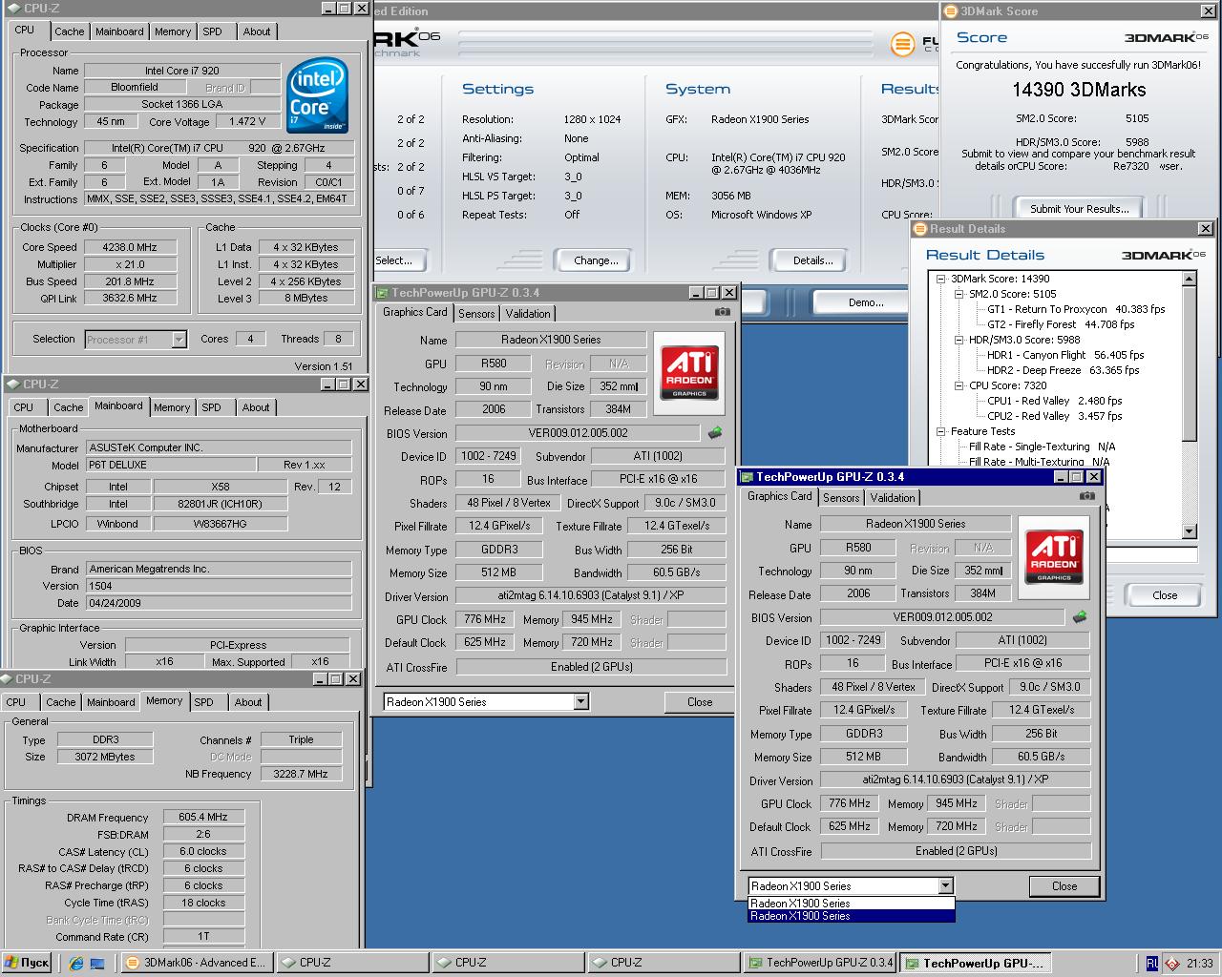
Task: Click the Select... button in 3DMark06
Action: tap(394, 260)
